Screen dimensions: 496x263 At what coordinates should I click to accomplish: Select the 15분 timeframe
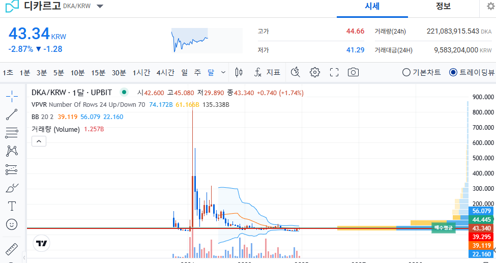coord(98,72)
